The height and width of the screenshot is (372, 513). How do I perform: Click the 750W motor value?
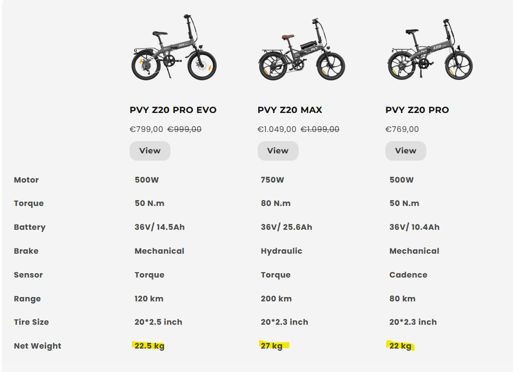(x=272, y=180)
